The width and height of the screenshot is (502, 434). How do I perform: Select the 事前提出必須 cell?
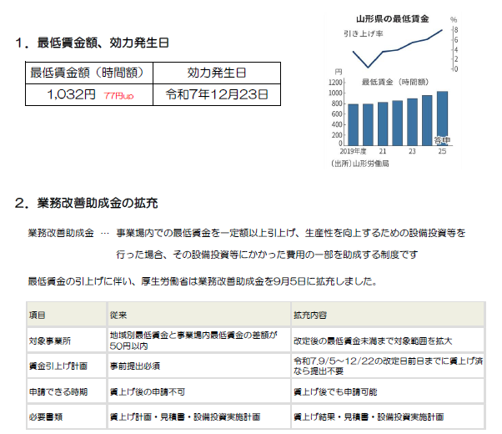click(x=137, y=366)
